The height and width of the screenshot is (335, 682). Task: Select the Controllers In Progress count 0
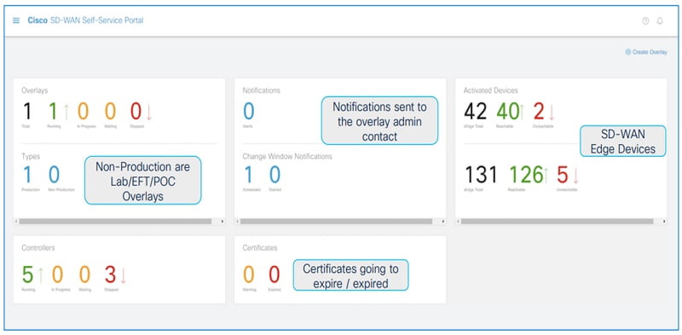click(x=57, y=275)
